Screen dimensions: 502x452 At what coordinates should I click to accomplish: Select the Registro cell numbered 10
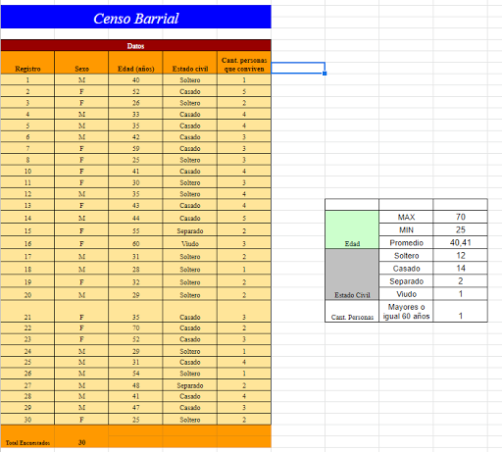click(x=27, y=171)
